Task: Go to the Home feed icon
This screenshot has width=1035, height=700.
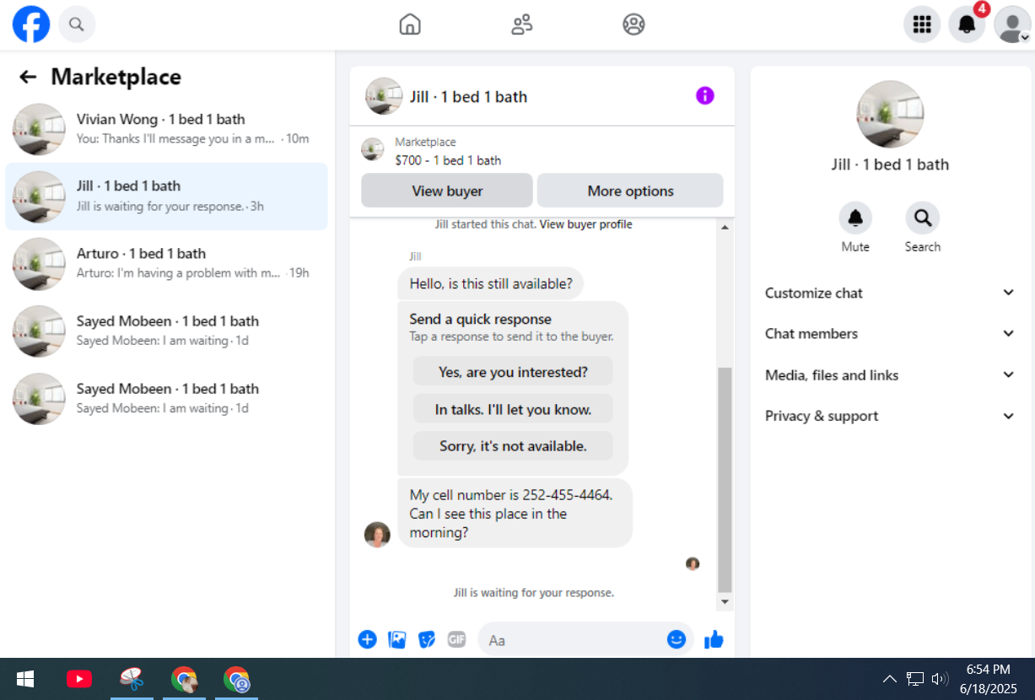Action: [x=410, y=24]
